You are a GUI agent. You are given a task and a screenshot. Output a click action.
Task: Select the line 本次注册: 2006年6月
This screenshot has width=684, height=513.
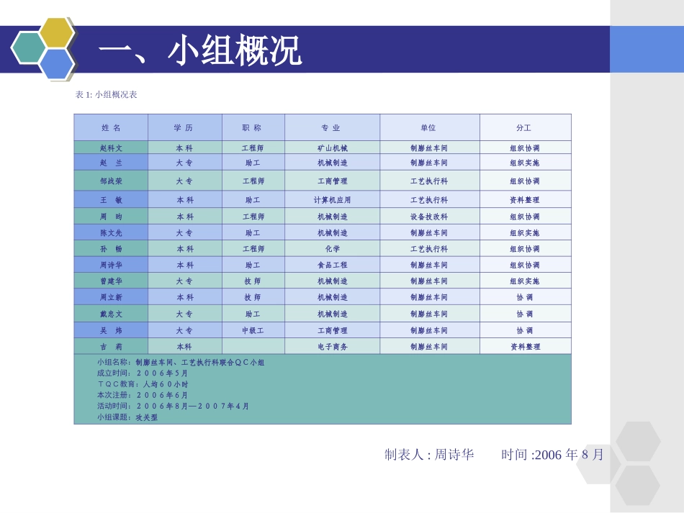143,395
